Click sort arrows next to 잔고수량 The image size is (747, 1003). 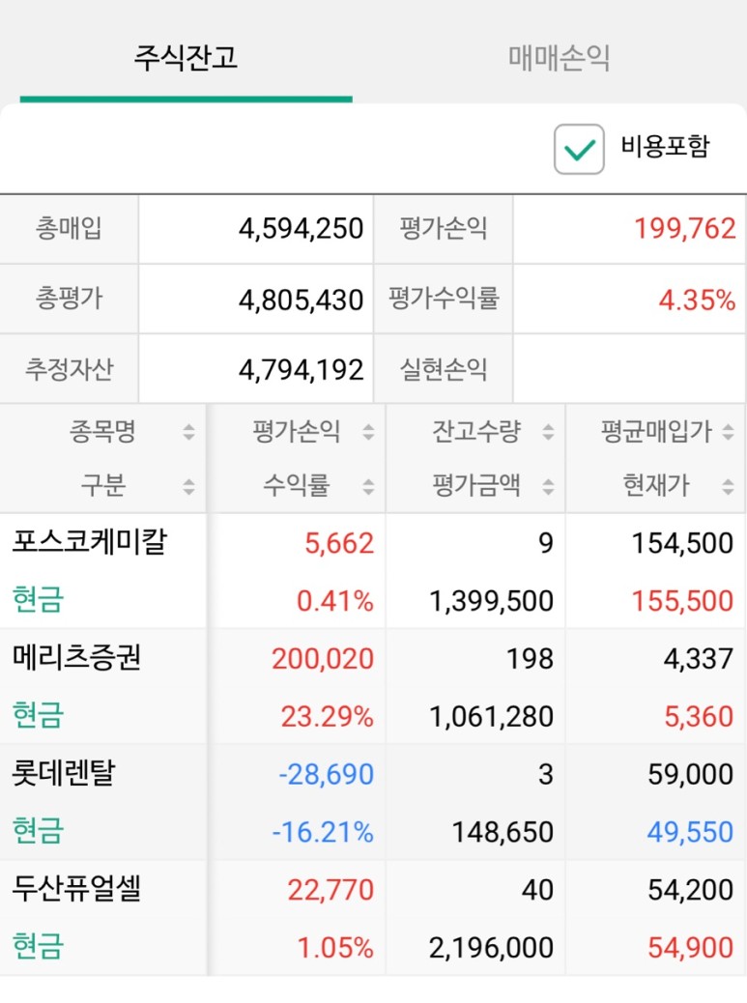[548, 432]
